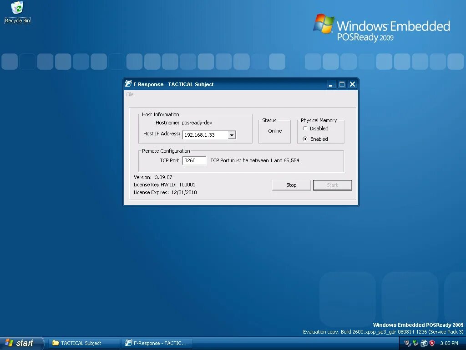This screenshot has height=350, width=466.
Task: Expand the Host IP Address dropdown arrow
Action: (232, 135)
